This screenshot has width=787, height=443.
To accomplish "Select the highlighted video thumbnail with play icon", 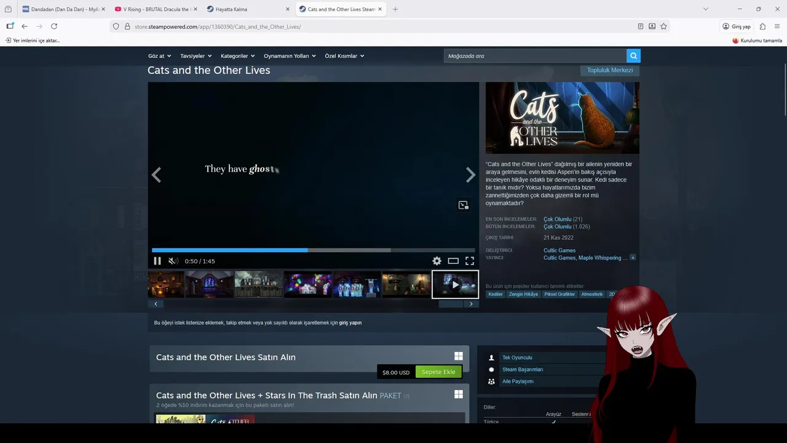I will pyautogui.click(x=455, y=284).
